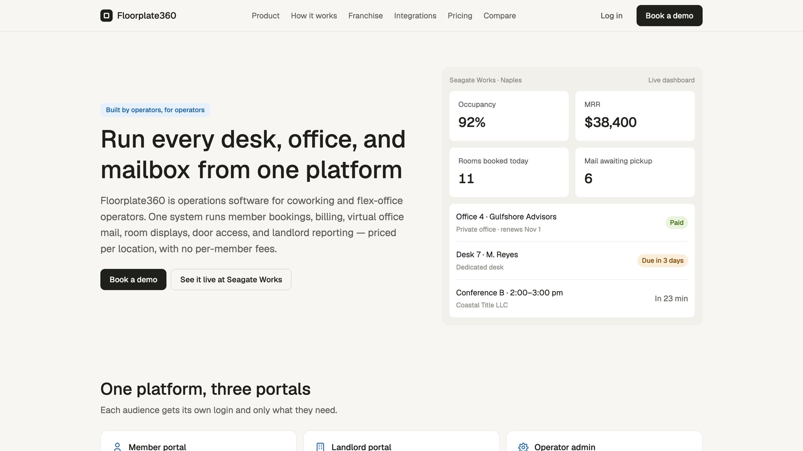
Task: Open the Franchise page
Action: [x=365, y=16]
